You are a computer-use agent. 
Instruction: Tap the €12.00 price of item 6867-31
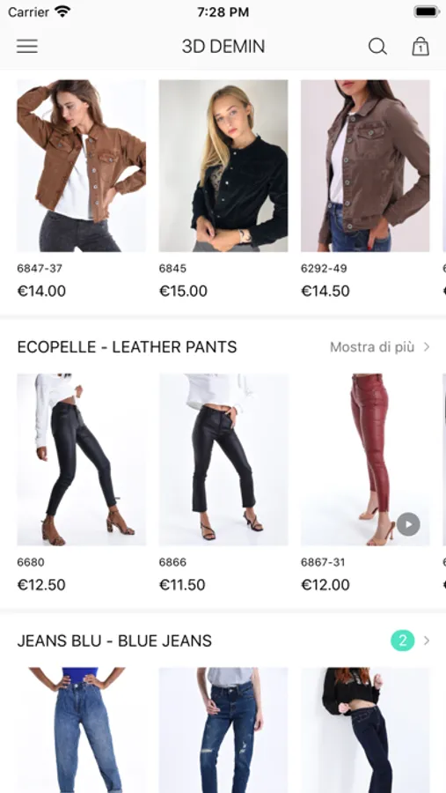(x=325, y=585)
